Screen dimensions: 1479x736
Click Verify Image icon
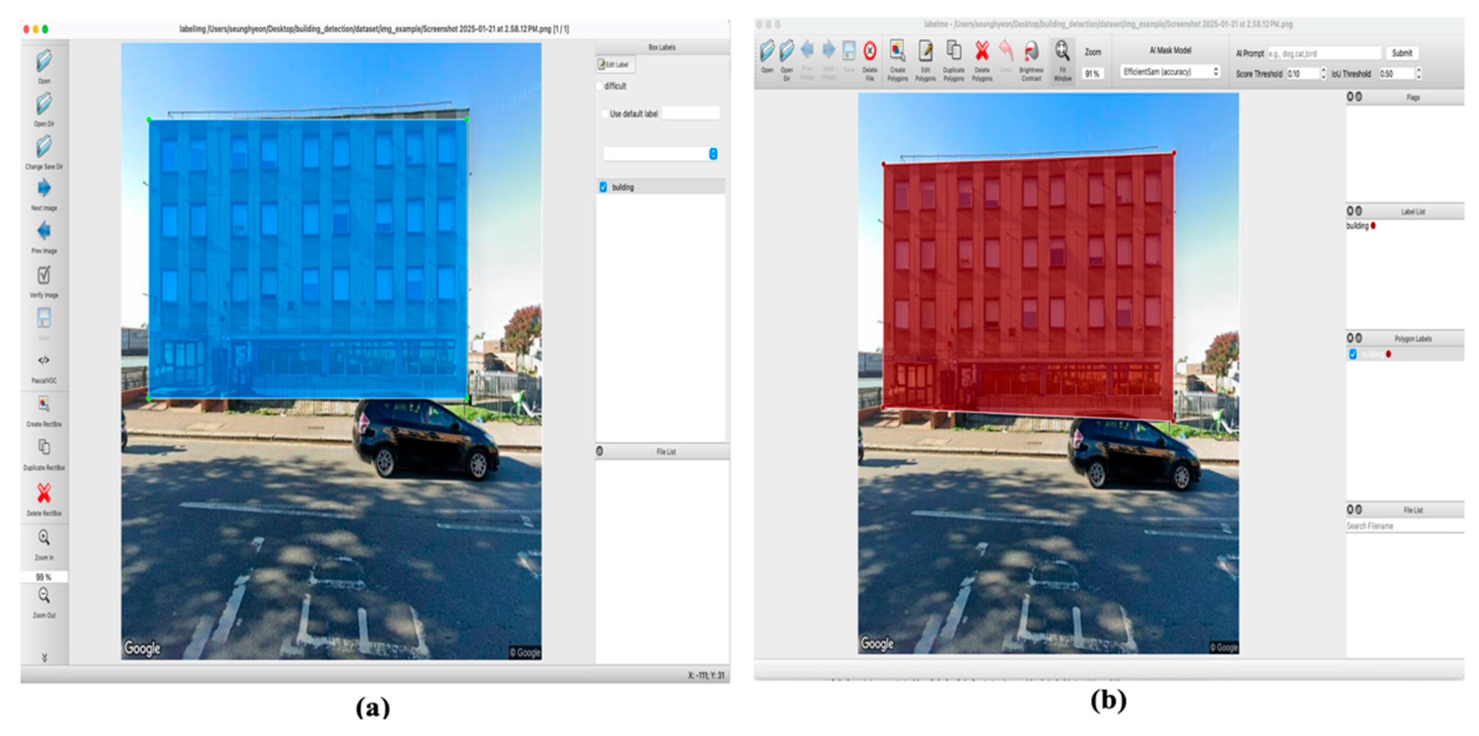coord(44,276)
